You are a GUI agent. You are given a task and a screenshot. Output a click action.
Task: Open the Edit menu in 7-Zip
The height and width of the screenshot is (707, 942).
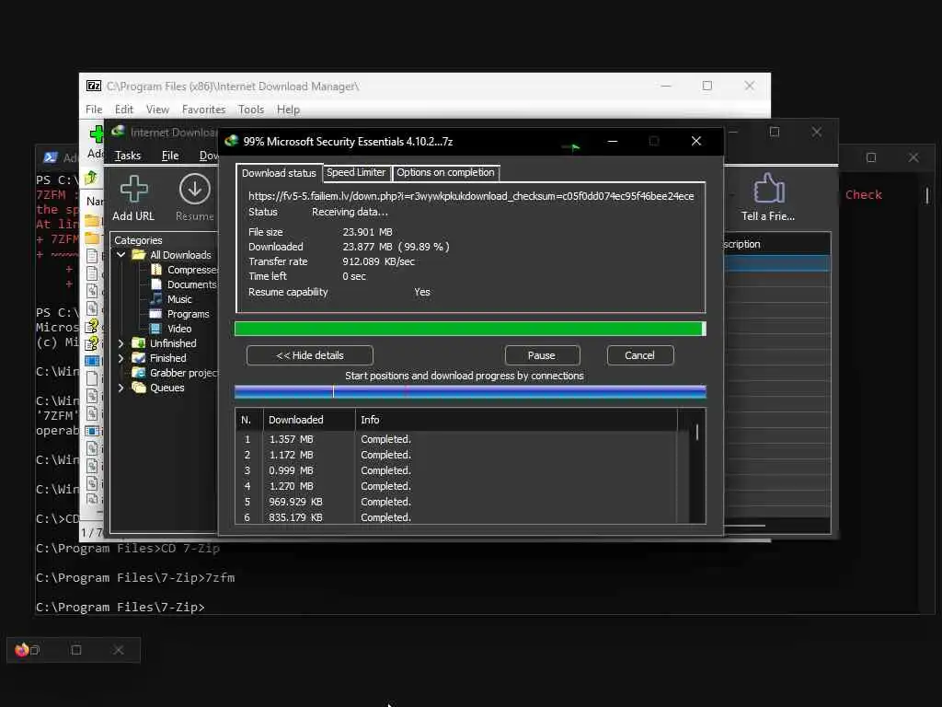pyautogui.click(x=124, y=110)
